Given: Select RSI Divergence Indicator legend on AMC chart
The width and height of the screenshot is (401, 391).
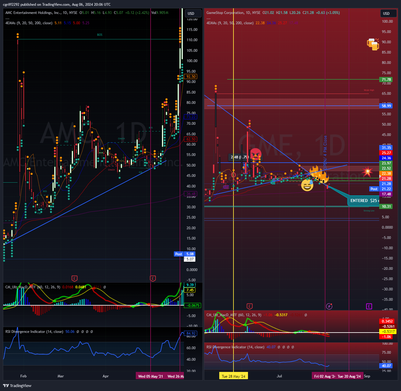Looking at the screenshot, I should click(x=34, y=332).
